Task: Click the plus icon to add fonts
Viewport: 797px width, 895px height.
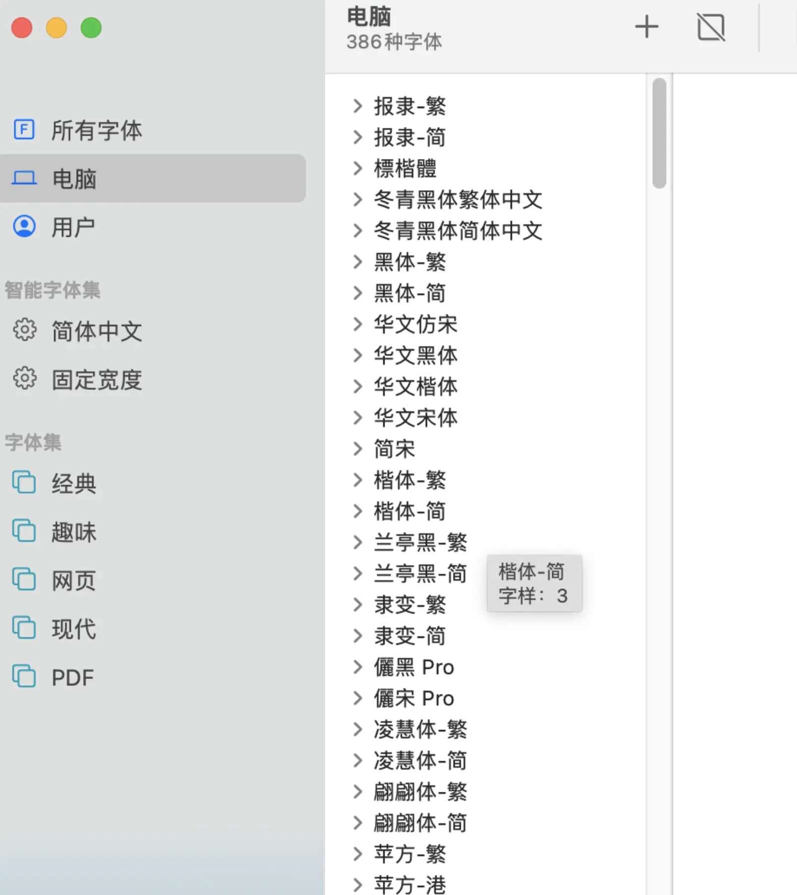Action: point(646,27)
